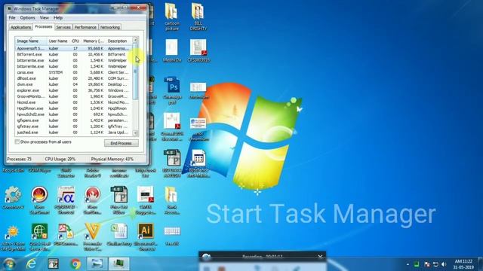483x271 pixels.
Task: Open the Options menu in Task Manager
Action: 27,18
